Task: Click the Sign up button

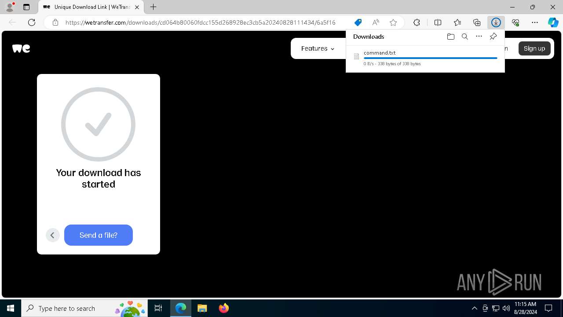Action: tap(534, 48)
